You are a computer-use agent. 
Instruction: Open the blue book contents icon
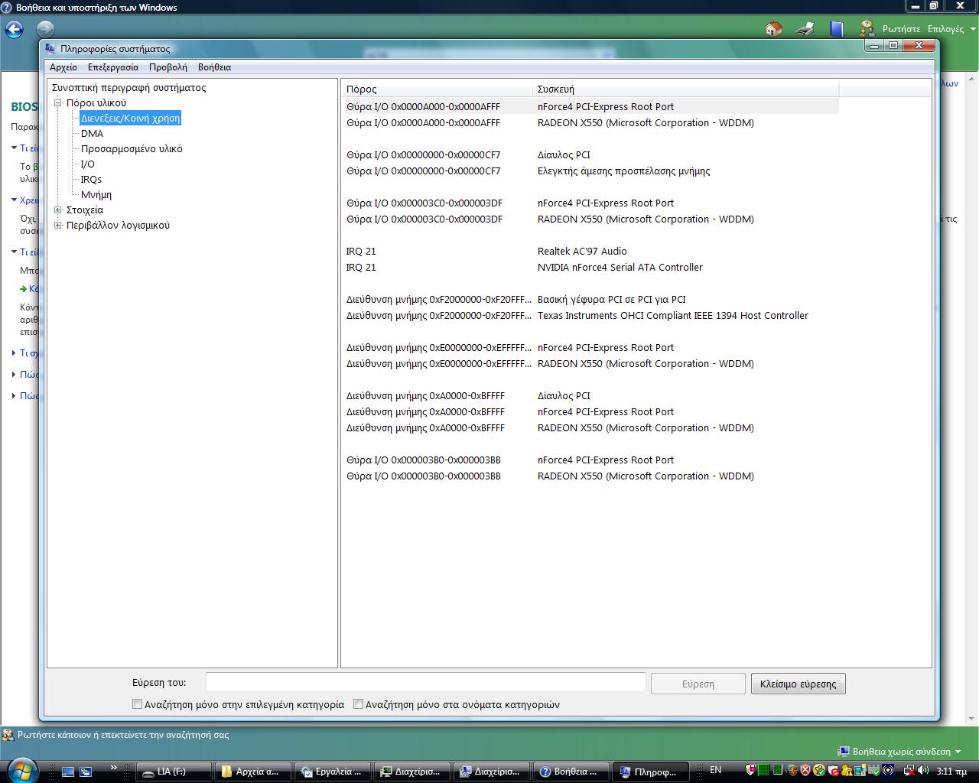[x=836, y=29]
